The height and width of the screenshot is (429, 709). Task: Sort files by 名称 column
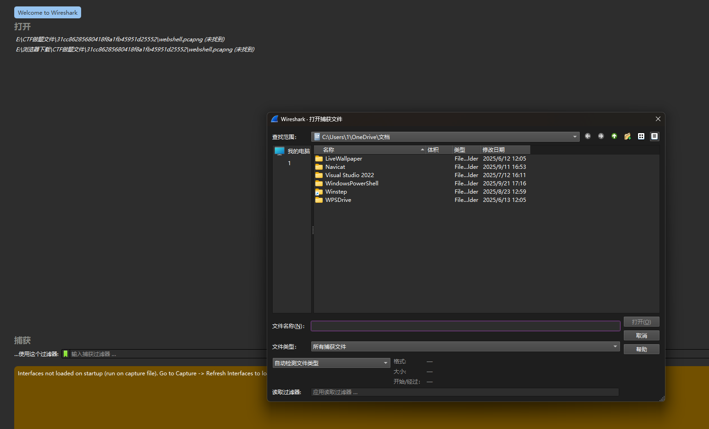pyautogui.click(x=370, y=150)
